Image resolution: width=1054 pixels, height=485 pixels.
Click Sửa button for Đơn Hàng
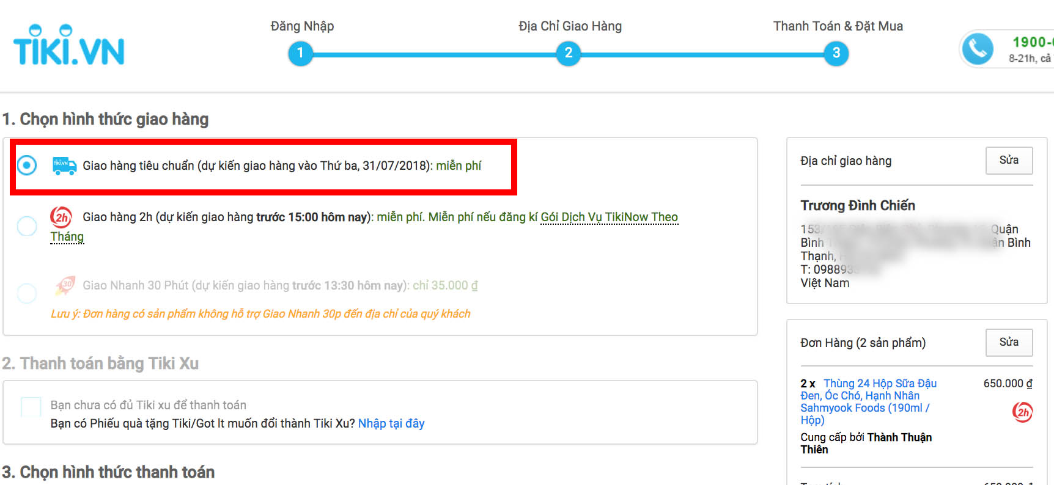click(1009, 343)
